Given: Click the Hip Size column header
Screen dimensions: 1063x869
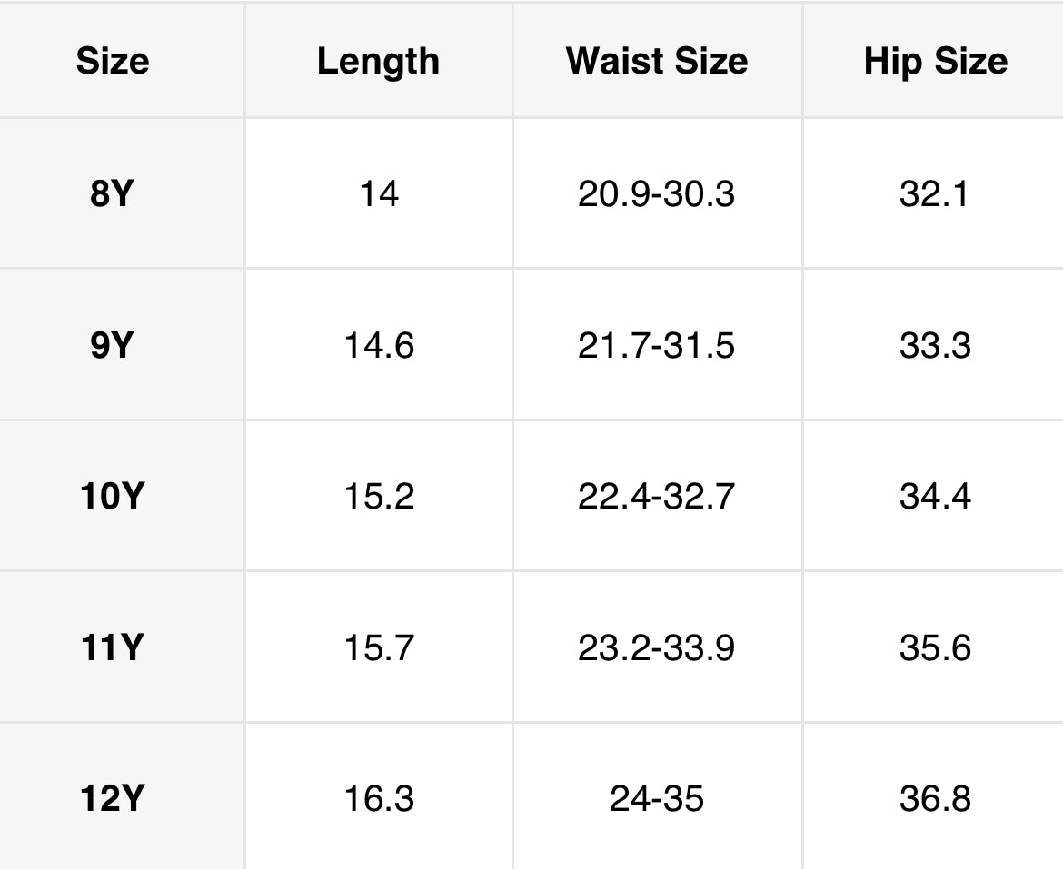Looking at the screenshot, I should pos(935,62).
